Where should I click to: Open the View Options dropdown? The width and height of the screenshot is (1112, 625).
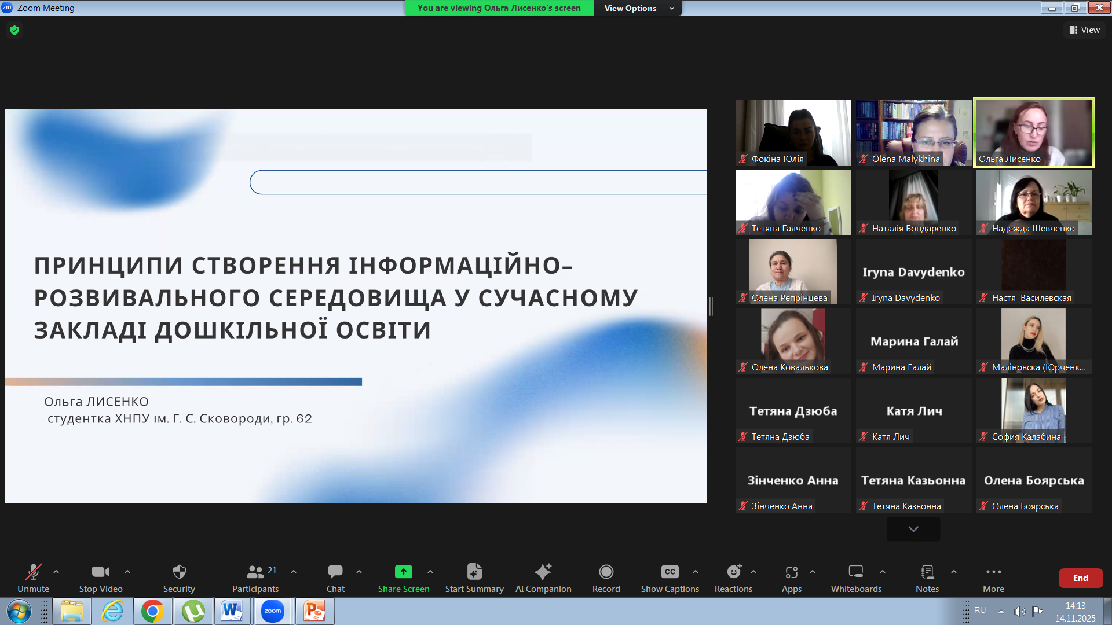[638, 8]
